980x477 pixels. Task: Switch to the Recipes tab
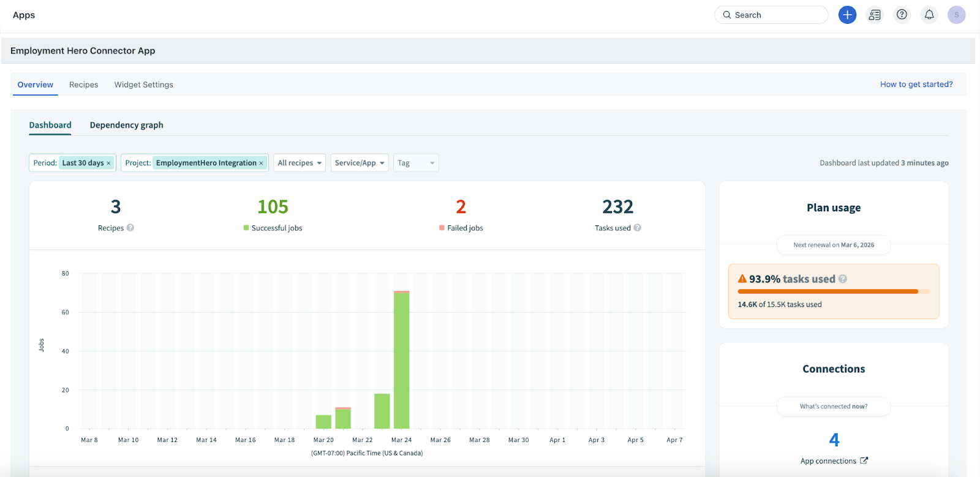pyautogui.click(x=84, y=85)
